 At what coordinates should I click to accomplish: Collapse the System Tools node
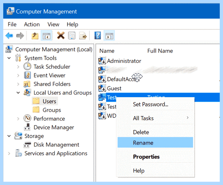(9, 58)
